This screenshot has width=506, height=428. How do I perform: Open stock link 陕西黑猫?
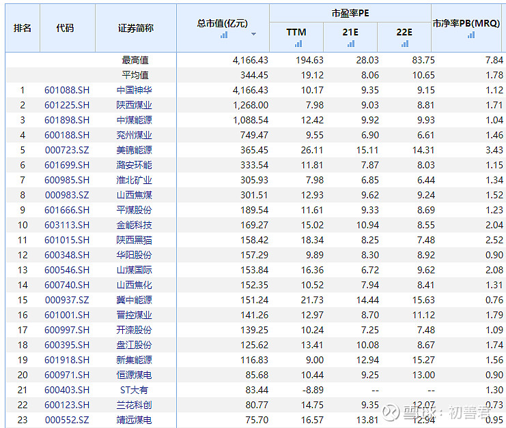pos(135,241)
